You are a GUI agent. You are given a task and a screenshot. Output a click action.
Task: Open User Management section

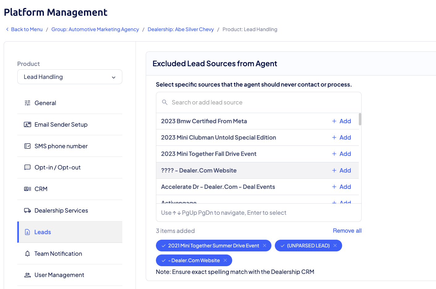coord(70,275)
